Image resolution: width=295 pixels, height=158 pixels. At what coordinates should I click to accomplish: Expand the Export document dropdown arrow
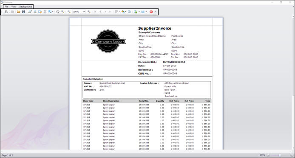point(139,11)
